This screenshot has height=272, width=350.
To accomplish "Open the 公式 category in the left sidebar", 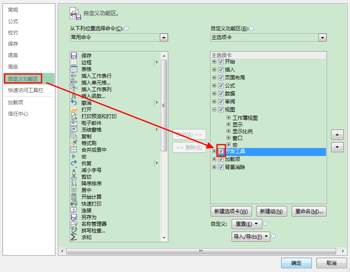I will (x=13, y=21).
